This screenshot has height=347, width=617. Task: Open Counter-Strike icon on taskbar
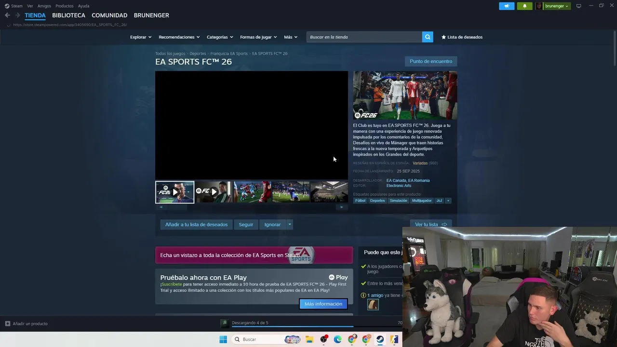(394, 339)
